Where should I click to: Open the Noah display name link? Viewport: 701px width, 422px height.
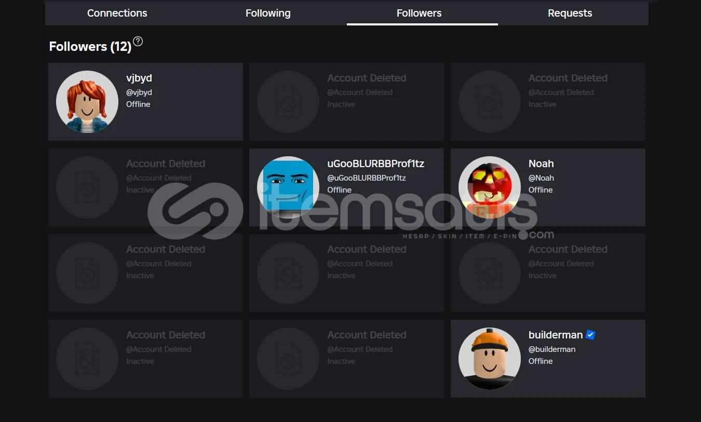541,164
